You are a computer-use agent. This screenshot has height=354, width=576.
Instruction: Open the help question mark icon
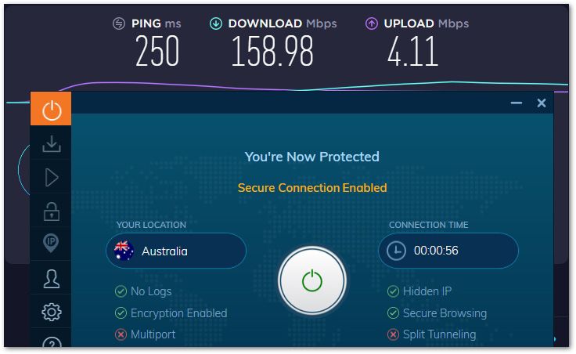coord(52,342)
